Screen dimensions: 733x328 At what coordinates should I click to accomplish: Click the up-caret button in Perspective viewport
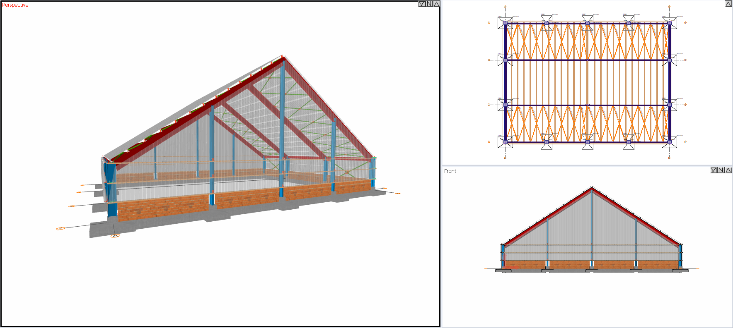436,4
